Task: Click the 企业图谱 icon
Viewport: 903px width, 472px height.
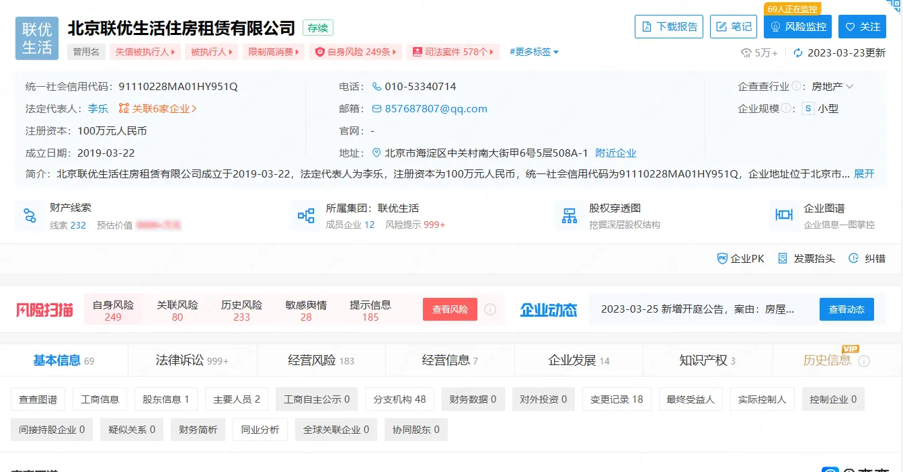Action: tap(783, 215)
